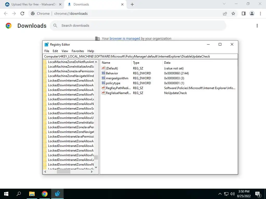Open File Explorer from the taskbar
The image size is (266, 199).
[x=32, y=194]
